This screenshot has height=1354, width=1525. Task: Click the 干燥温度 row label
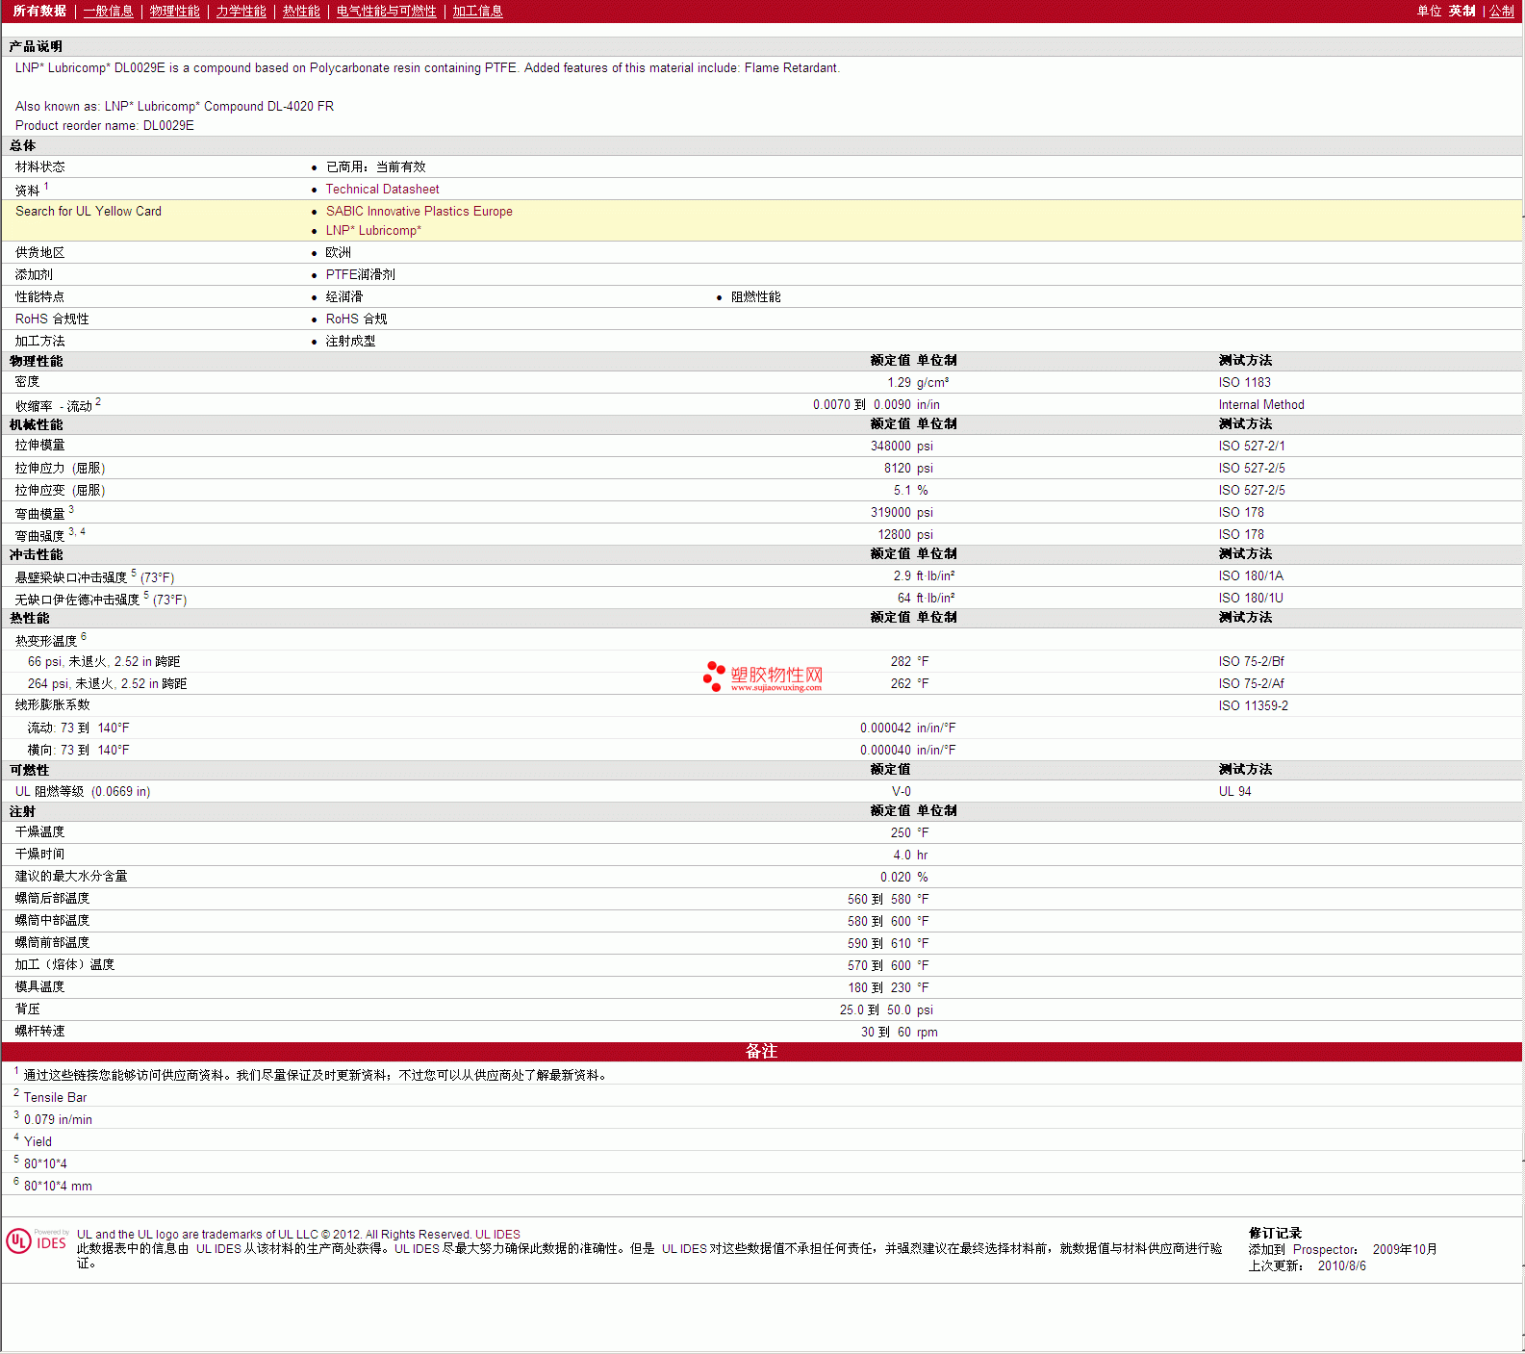(39, 832)
